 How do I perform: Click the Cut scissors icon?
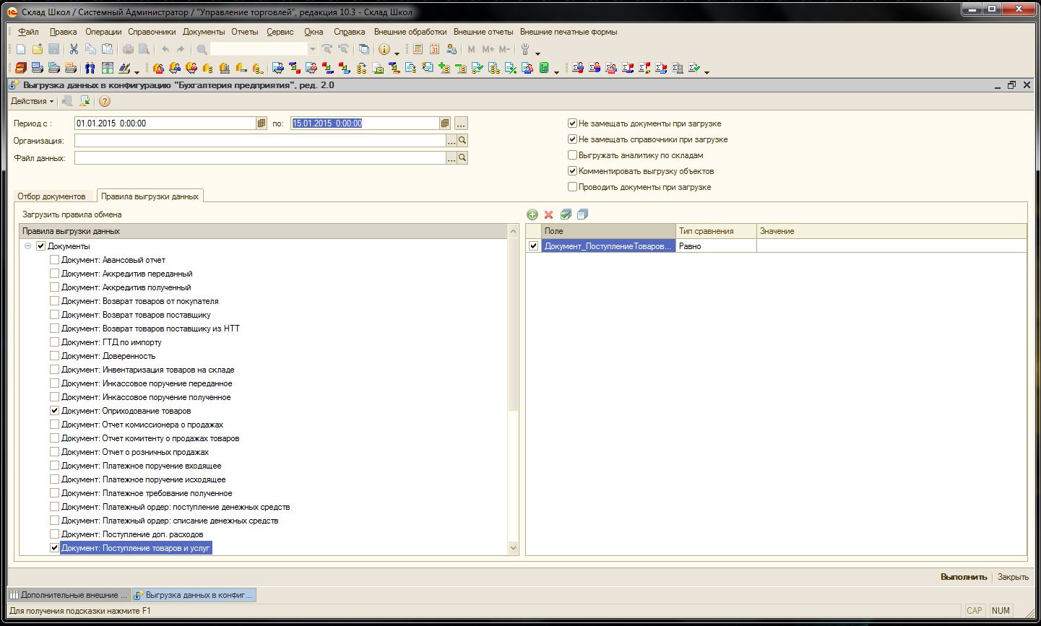pyautogui.click(x=74, y=49)
